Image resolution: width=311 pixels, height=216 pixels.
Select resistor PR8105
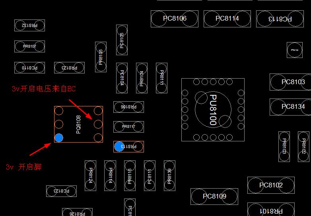click(101, 57)
